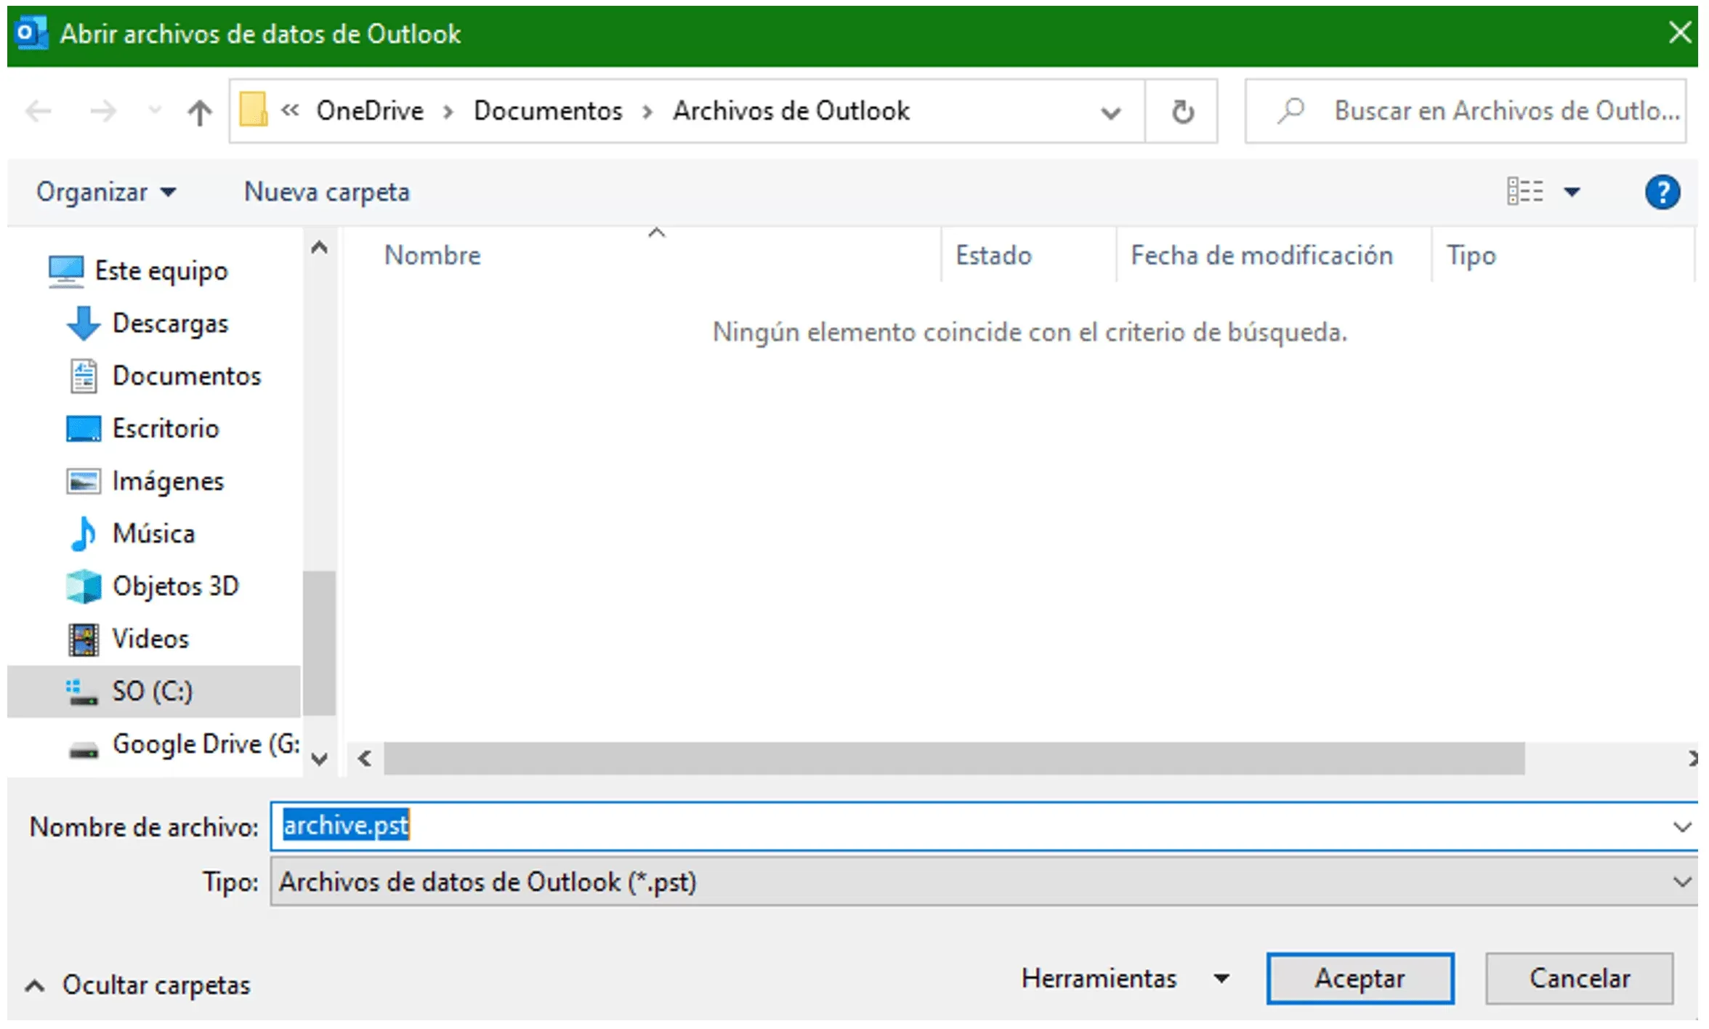Expand chevron after Documentos breadcrumb

pyautogui.click(x=647, y=112)
